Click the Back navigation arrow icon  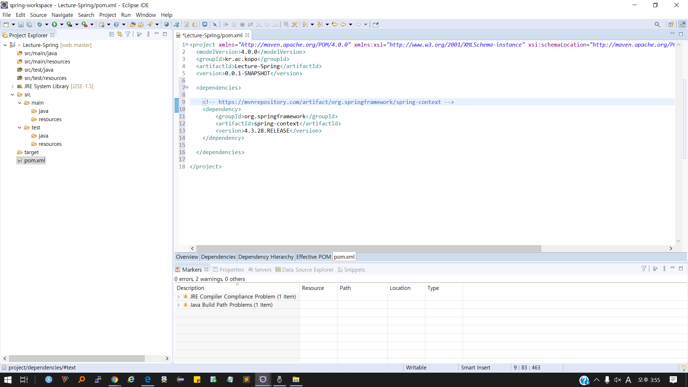(x=343, y=24)
